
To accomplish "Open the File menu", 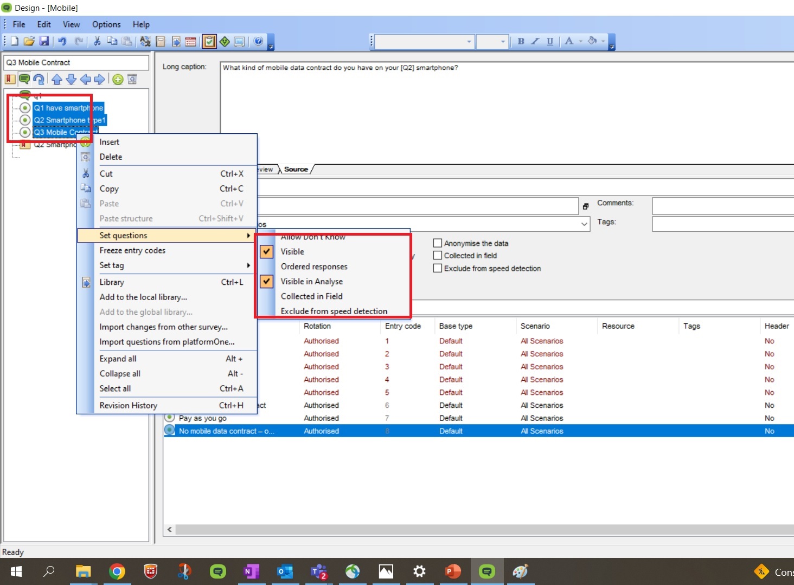I will [19, 24].
